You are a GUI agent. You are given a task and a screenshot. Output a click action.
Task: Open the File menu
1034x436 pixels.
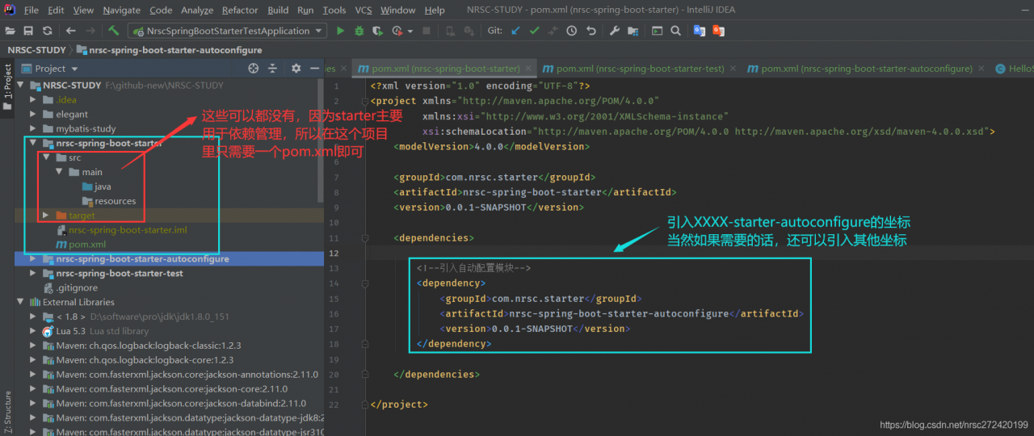click(x=32, y=10)
